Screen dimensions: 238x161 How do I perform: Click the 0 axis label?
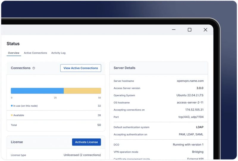(x=12, y=98)
